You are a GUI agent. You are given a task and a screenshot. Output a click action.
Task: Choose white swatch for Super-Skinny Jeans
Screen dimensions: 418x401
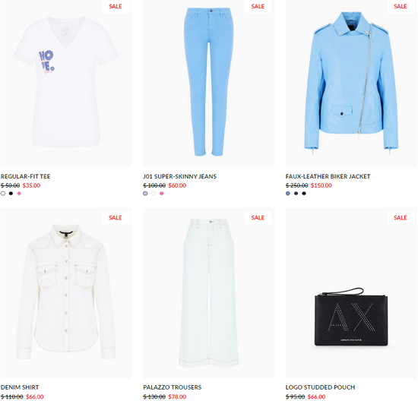click(x=154, y=194)
